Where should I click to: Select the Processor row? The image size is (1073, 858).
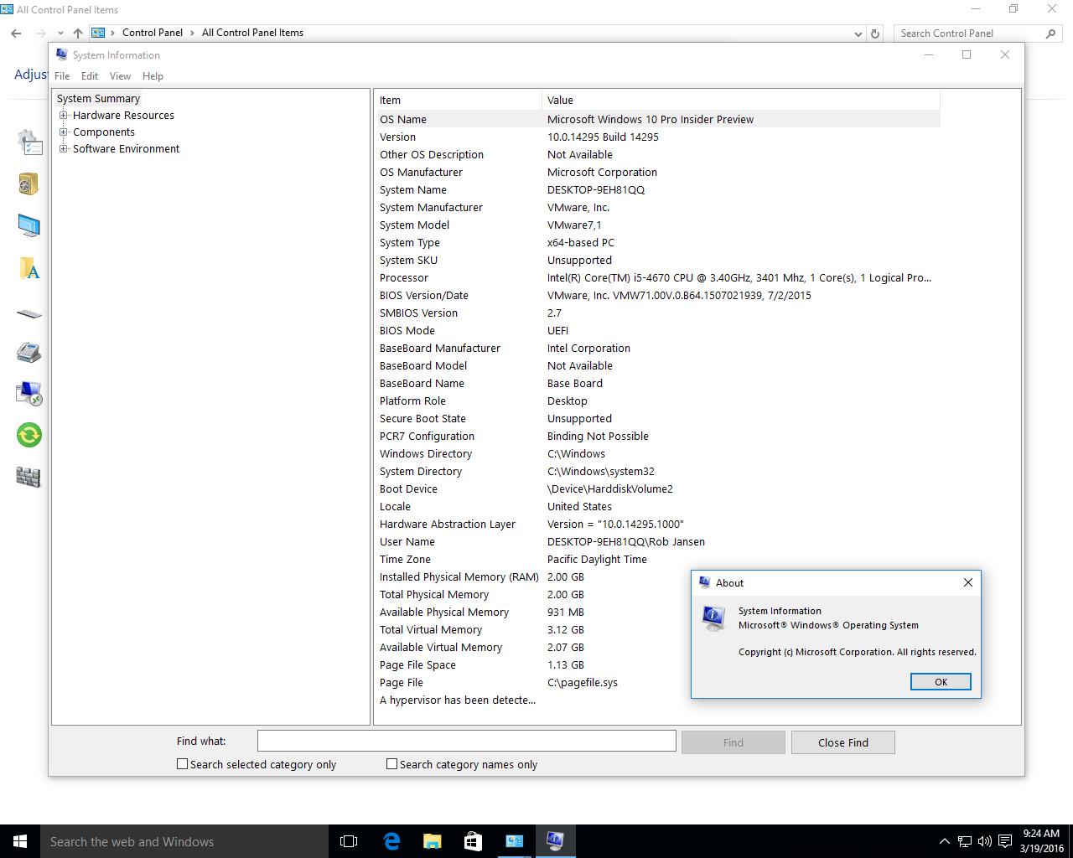[658, 277]
